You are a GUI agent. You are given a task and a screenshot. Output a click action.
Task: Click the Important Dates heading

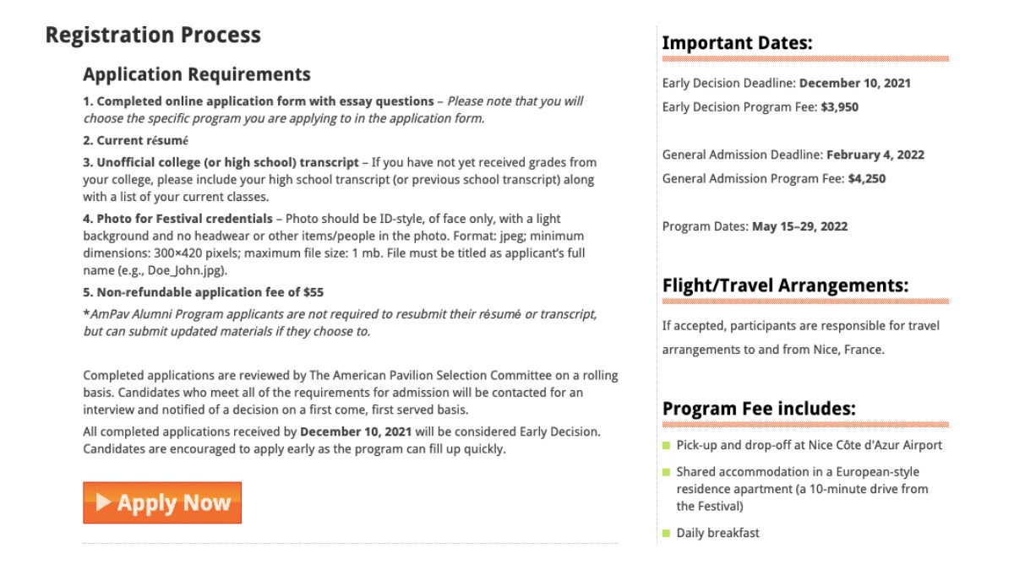tap(737, 43)
